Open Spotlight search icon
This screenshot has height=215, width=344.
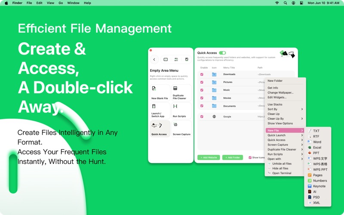point(285,3)
